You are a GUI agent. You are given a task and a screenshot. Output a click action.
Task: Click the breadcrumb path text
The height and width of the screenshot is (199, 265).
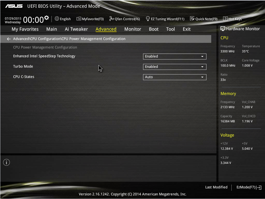(x=69, y=39)
